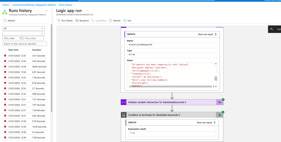Image resolution: width=281 pixels, height=142 pixels.
Task: Click the Home breadcrumb link
Action: point(5,5)
